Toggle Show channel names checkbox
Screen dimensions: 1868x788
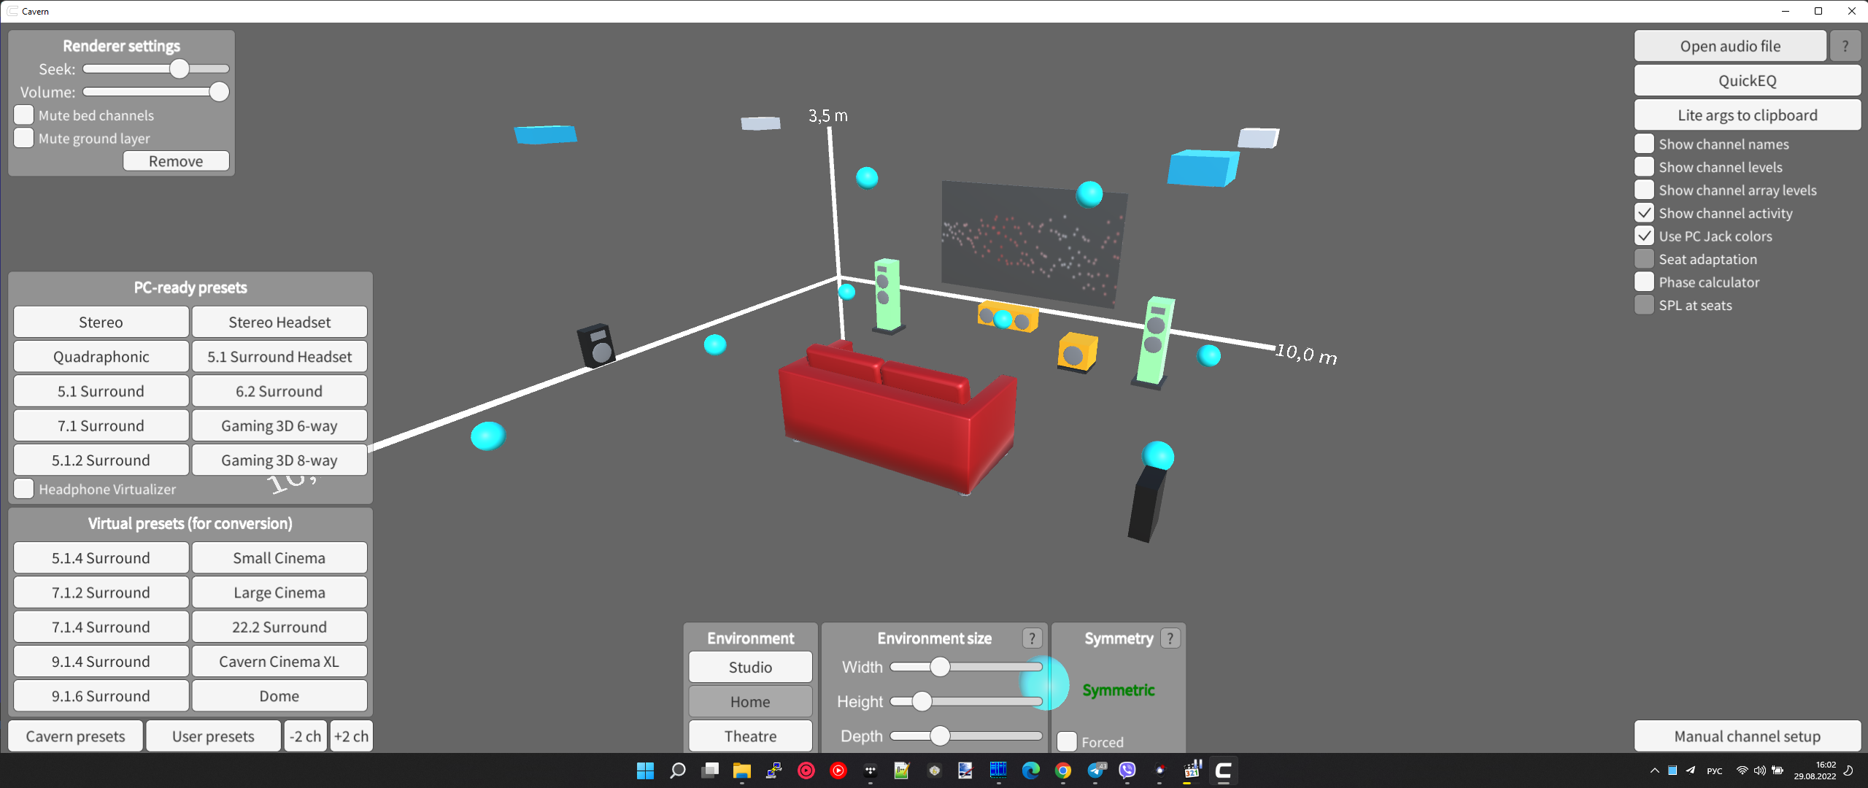tap(1644, 144)
